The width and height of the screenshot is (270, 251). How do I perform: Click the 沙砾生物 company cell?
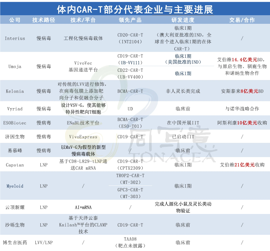tap(15, 225)
